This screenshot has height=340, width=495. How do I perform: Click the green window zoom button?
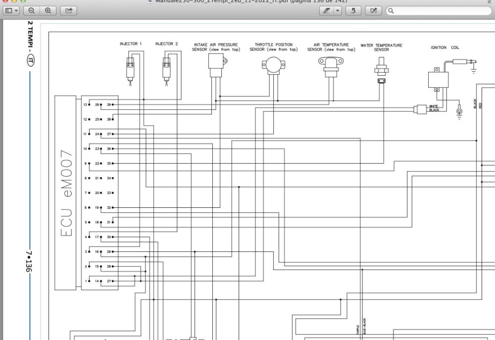23,1
